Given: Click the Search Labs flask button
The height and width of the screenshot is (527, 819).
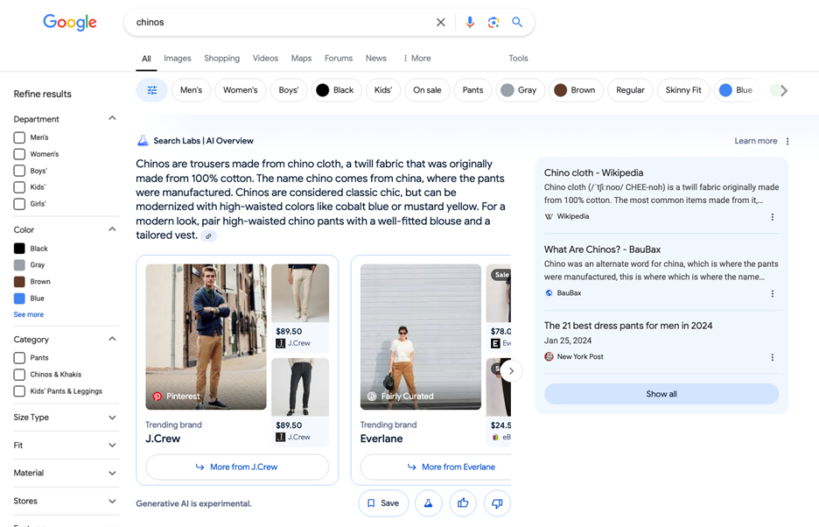Looking at the screenshot, I should tap(428, 503).
